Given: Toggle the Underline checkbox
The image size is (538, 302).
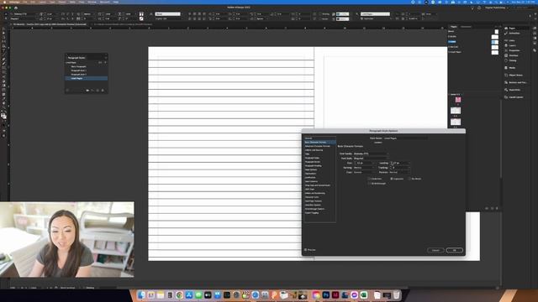Looking at the screenshot, I should (369, 179).
